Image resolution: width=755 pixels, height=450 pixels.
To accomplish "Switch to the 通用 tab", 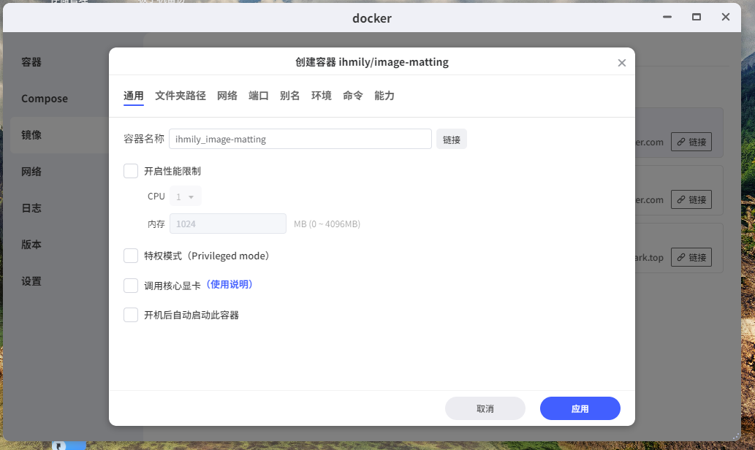I will (133, 96).
